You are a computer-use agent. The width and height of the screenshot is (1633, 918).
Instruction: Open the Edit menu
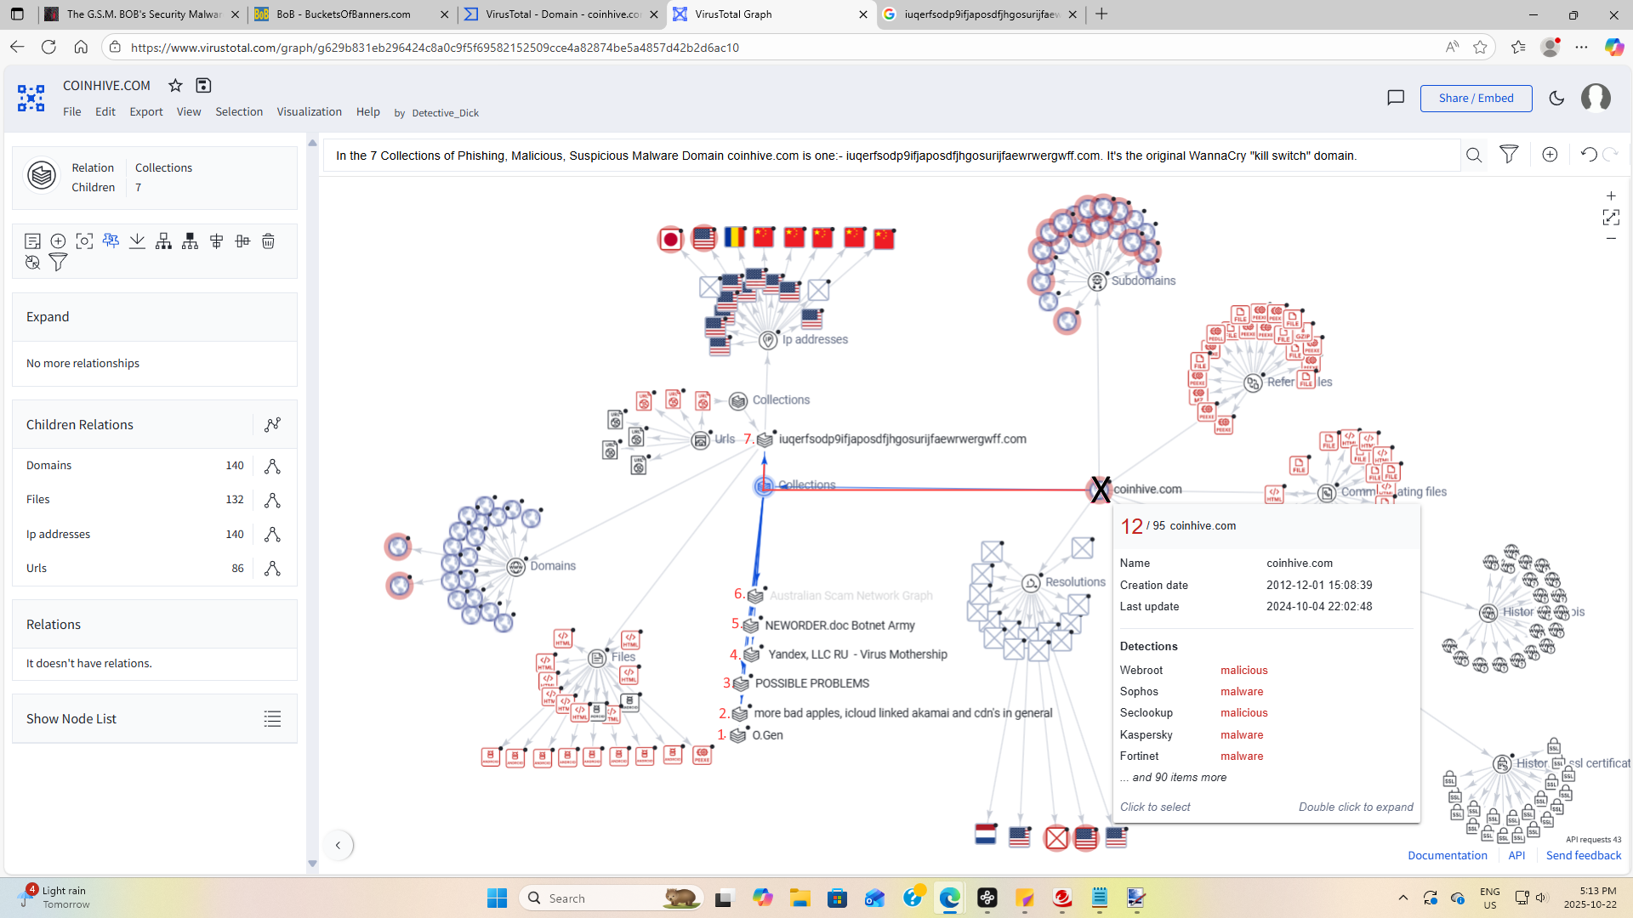105,111
